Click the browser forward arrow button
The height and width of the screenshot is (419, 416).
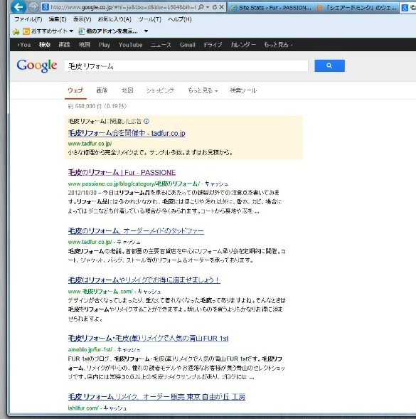coord(33,8)
